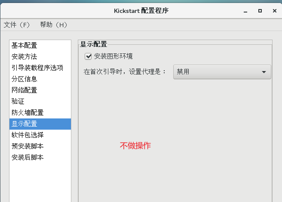282x202 pixels.
Task: Open the 文件 (F) menu
Action: pyautogui.click(x=16, y=25)
